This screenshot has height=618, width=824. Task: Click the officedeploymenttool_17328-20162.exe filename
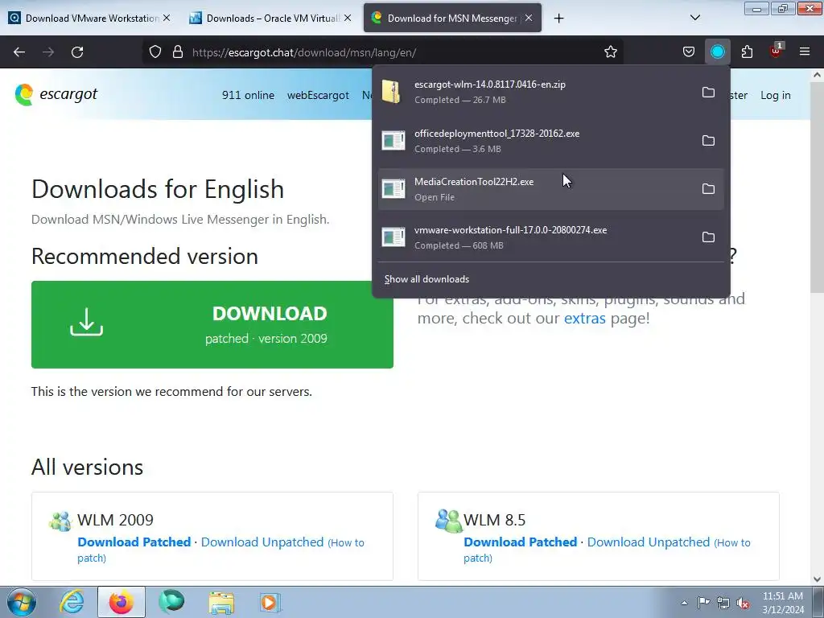coord(496,134)
